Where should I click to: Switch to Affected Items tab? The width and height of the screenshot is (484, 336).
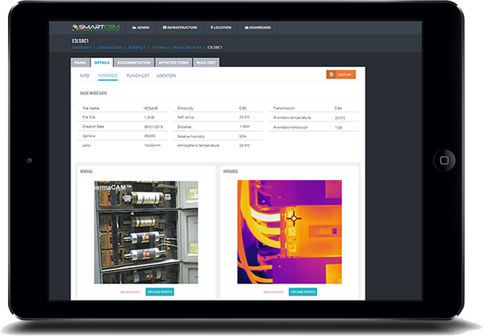pyautogui.click(x=173, y=63)
